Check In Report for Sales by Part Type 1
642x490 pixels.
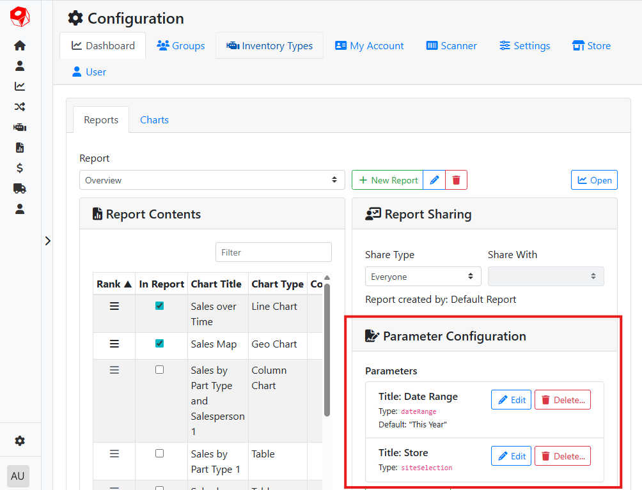[x=159, y=454]
